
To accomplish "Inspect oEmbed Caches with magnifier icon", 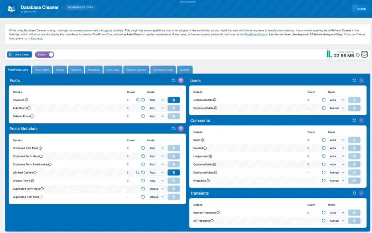I will coord(138,173).
